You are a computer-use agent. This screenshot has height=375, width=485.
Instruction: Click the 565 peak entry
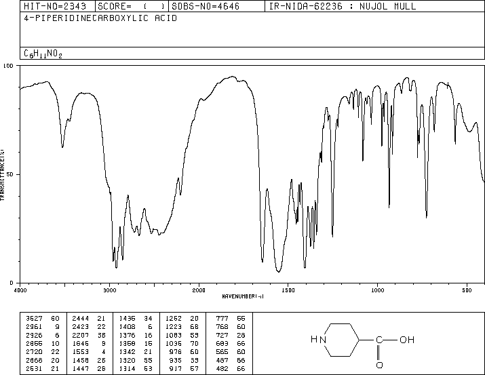(231, 352)
